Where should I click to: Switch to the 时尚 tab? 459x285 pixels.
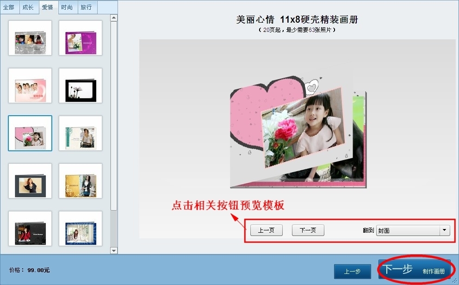pyautogui.click(x=67, y=7)
